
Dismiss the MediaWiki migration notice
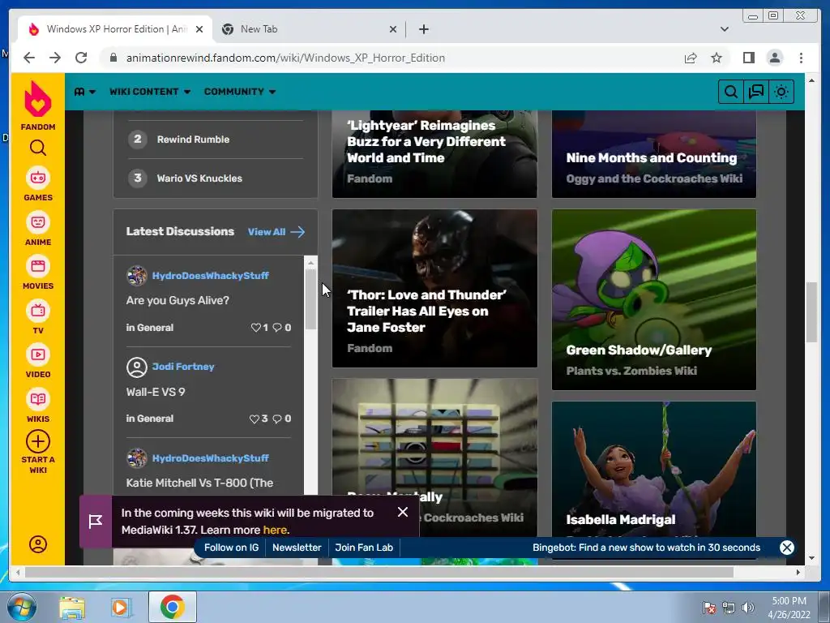403,512
